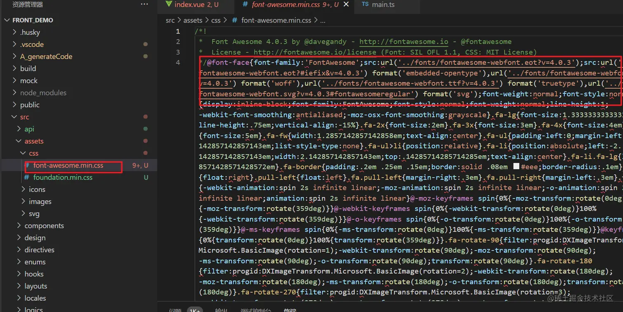The height and width of the screenshot is (312, 623).
Task: Click the '资源管理器' Explorer panel title
Action: click(x=28, y=5)
